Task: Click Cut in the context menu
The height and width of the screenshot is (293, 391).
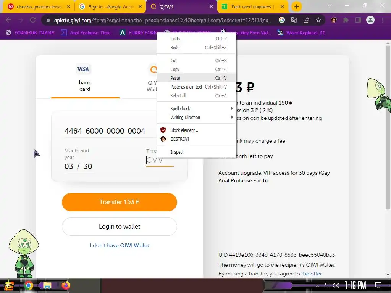Action: coord(197,61)
